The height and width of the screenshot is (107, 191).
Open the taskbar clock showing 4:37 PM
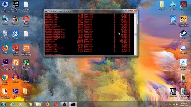coord(184,104)
